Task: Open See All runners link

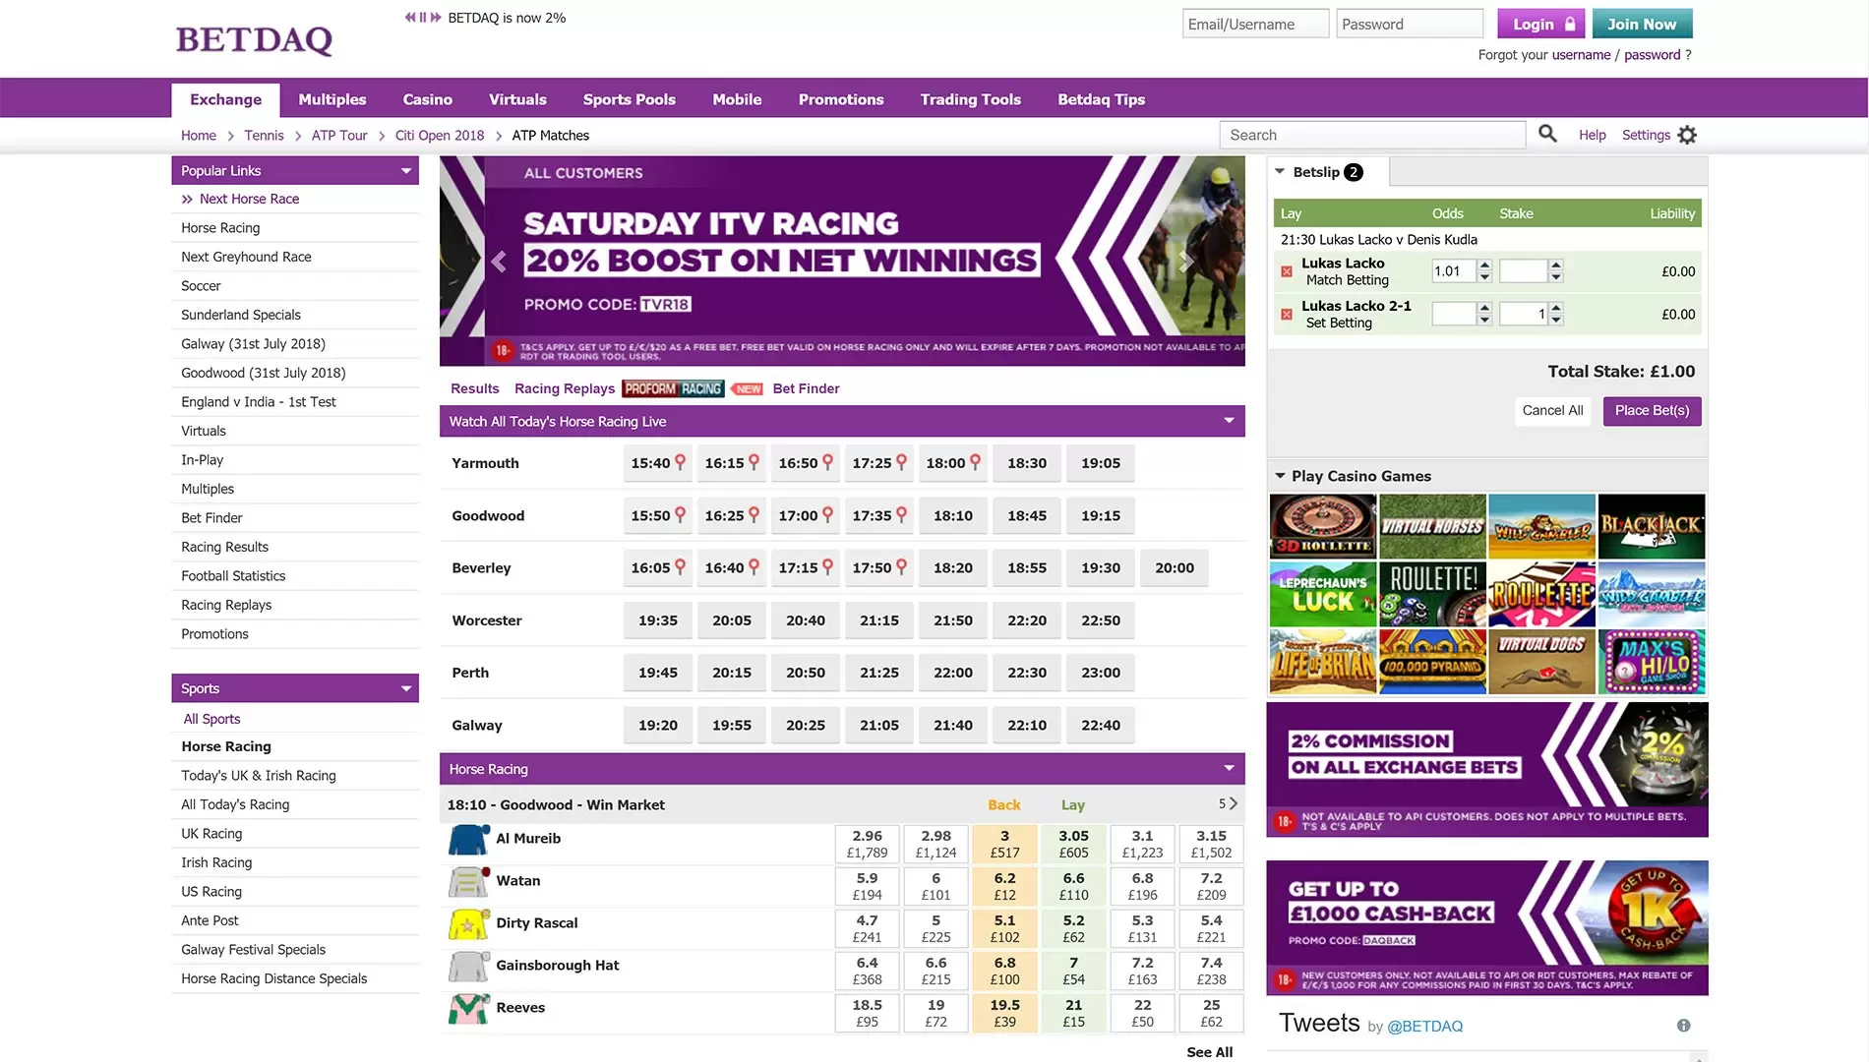Action: (1209, 1052)
